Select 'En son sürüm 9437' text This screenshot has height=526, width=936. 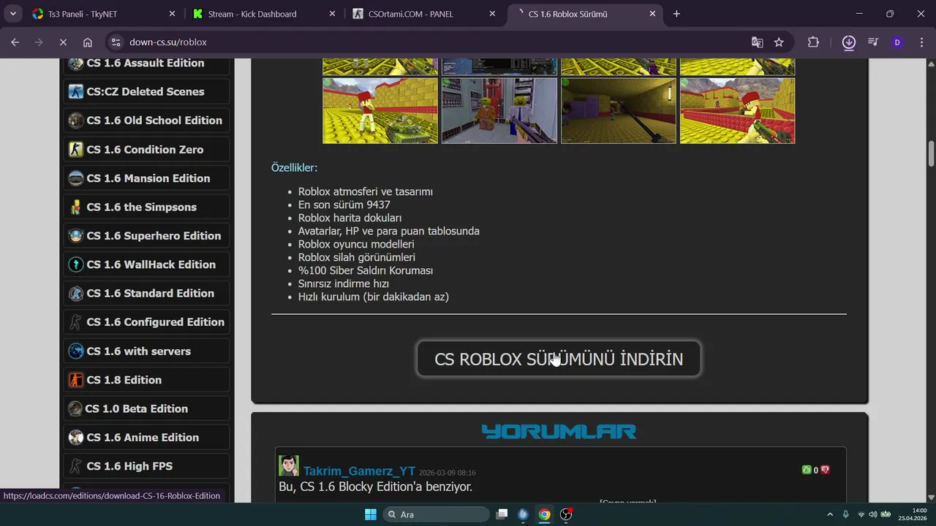pos(344,205)
